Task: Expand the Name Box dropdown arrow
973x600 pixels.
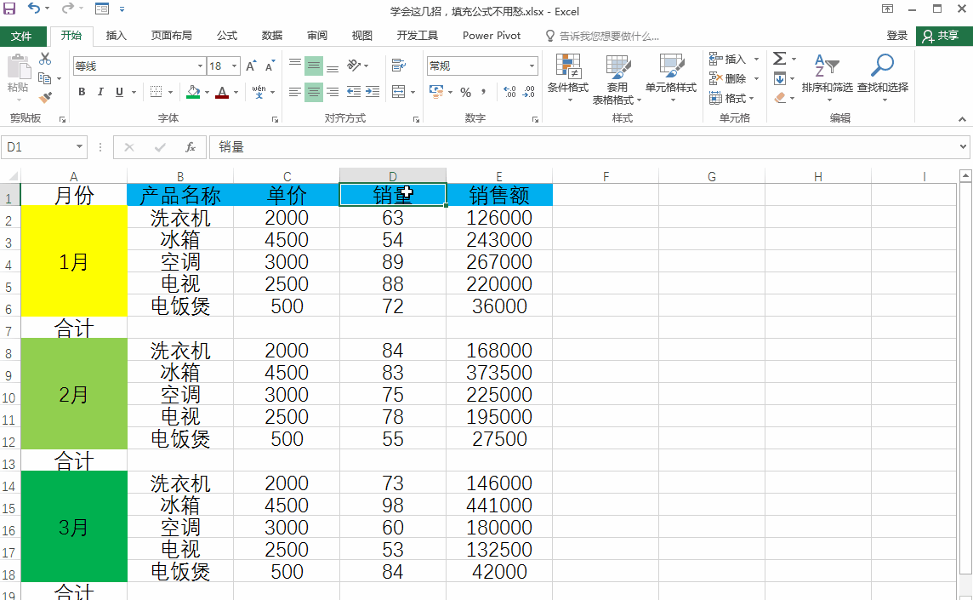Action: (x=79, y=147)
